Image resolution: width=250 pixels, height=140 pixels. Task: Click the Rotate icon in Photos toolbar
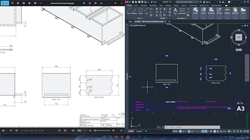click(12, 3)
